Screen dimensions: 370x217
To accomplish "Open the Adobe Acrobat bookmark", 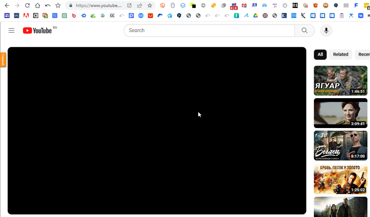I will click(x=26, y=15).
